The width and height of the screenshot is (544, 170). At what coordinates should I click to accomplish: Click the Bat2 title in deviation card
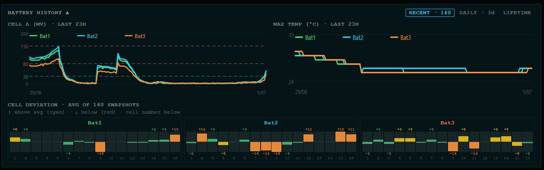[271, 123]
